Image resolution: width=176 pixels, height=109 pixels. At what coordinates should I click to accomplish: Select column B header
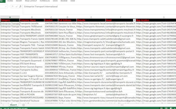(x=32, y=17)
